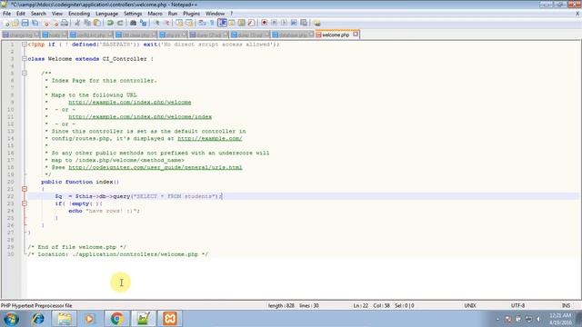The image size is (582, 327).
Task: Toggle INS insert mode in status bar
Action: [x=566, y=306]
